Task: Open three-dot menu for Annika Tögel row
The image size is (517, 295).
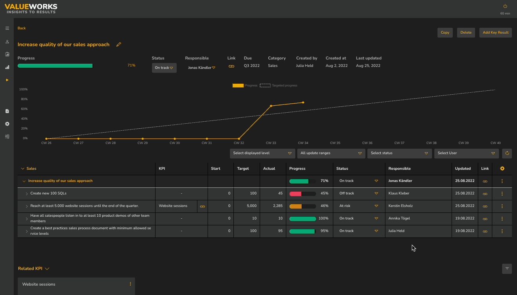Action: 502,219
